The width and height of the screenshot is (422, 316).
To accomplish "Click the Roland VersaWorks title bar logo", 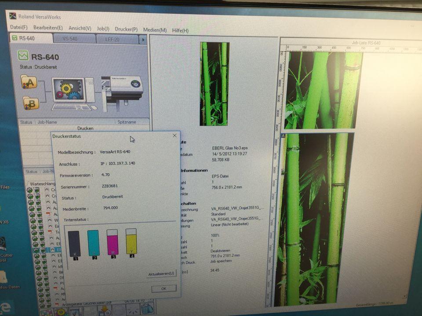I will (13, 16).
